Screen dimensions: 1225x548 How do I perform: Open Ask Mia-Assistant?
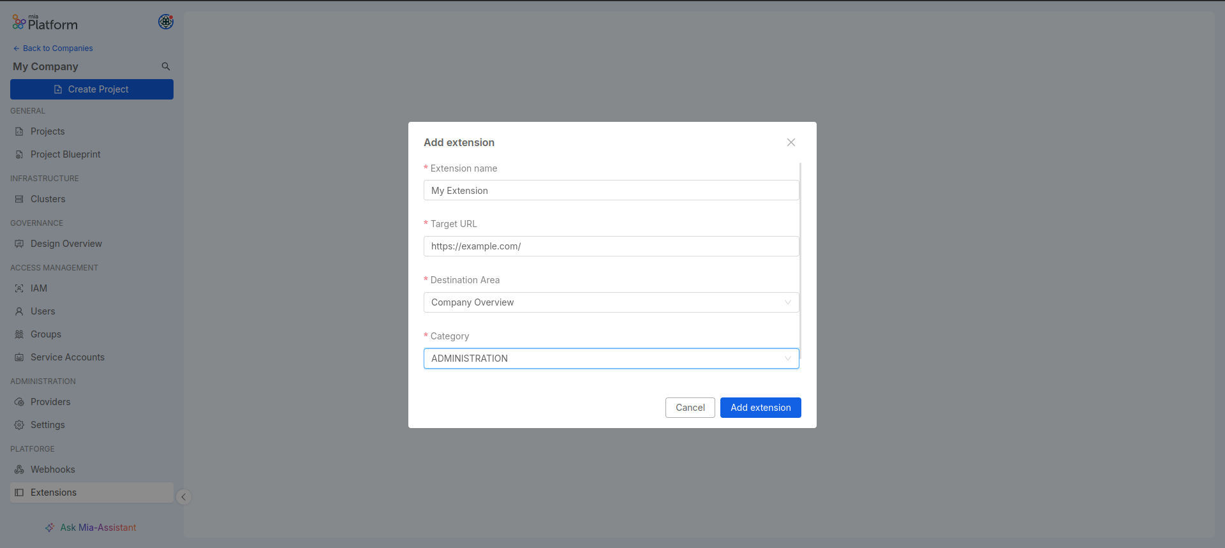[91, 528]
